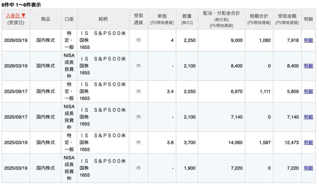
Task: Open 明細 for 2026/03/19 NISA row
Action: click(308, 66)
